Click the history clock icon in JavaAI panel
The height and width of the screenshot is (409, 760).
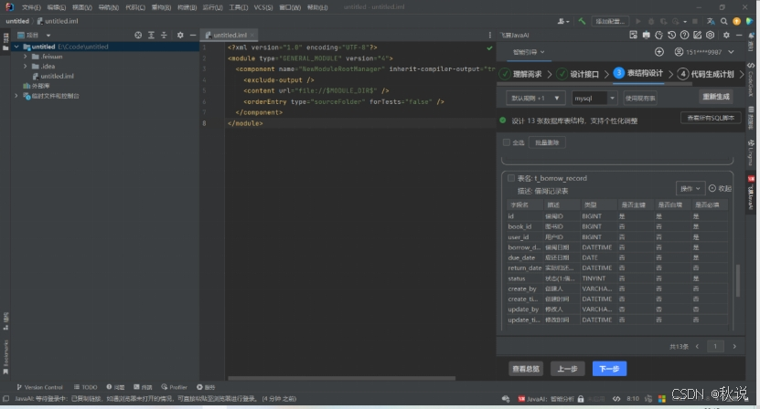(x=671, y=35)
